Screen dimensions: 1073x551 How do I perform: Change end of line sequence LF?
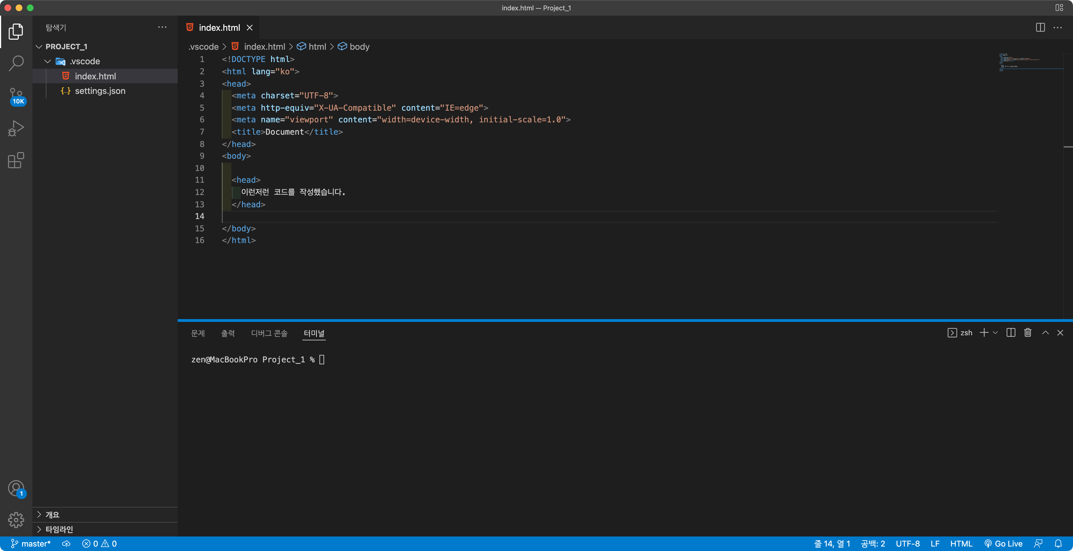coord(935,543)
